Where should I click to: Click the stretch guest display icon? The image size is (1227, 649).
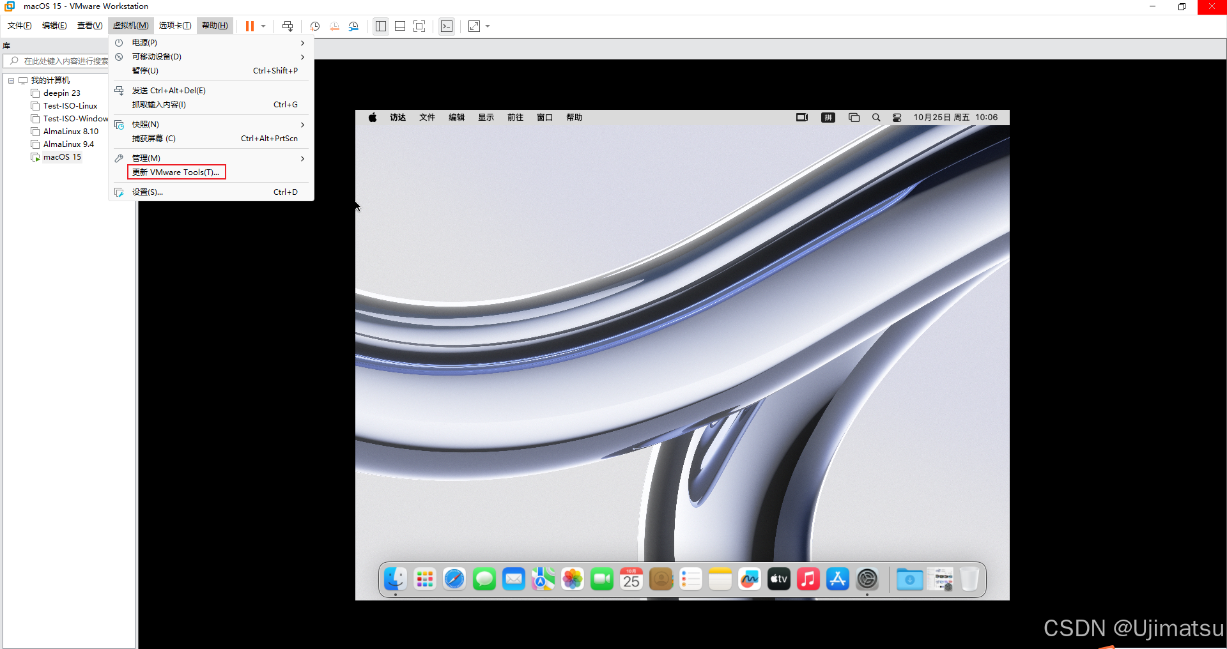474,26
